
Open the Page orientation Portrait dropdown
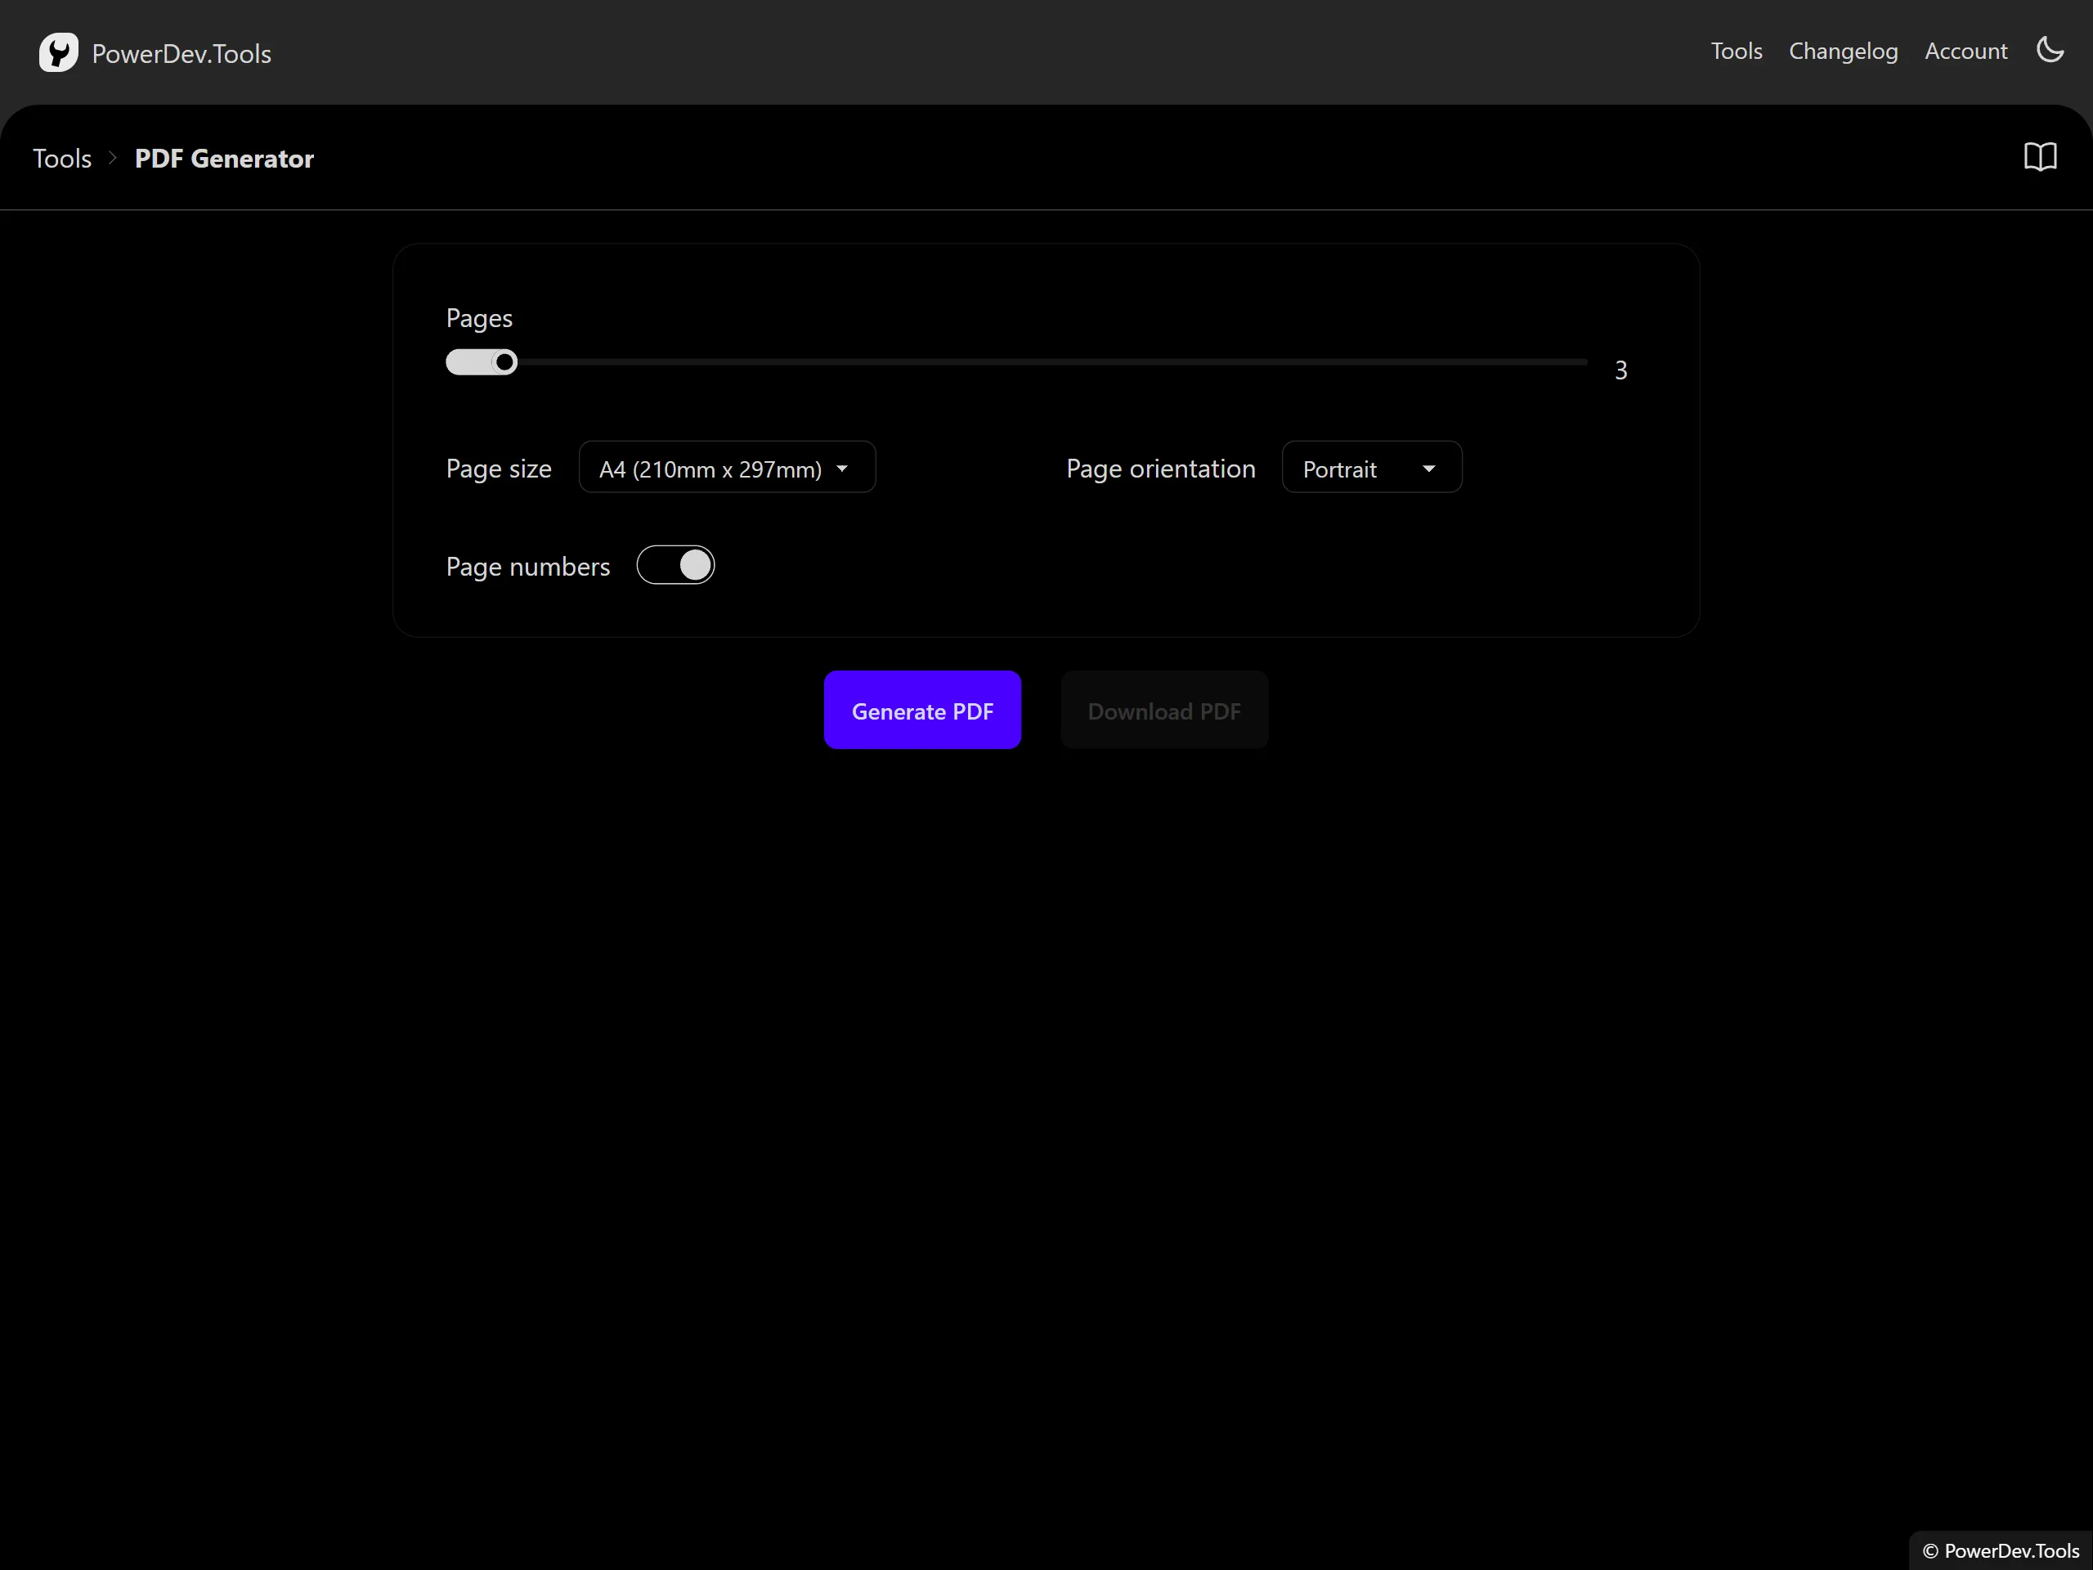click(x=1370, y=469)
